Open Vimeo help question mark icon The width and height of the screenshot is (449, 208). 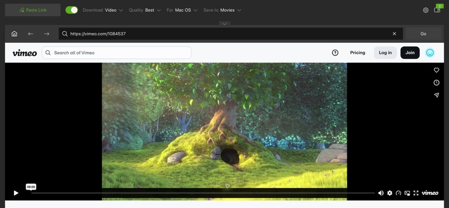(x=335, y=53)
